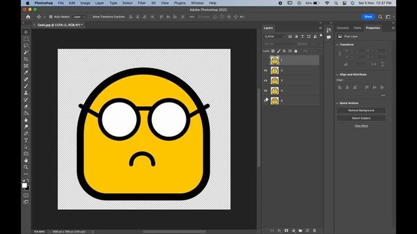The height and width of the screenshot is (234, 417).
Task: Select the Blur tool
Action: point(26,120)
